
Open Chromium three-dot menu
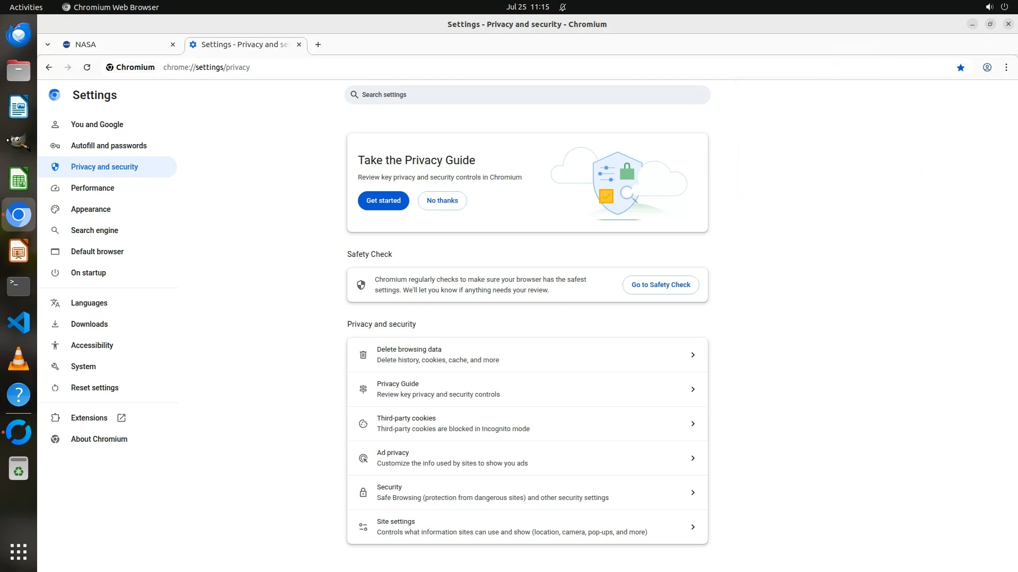1006,67
